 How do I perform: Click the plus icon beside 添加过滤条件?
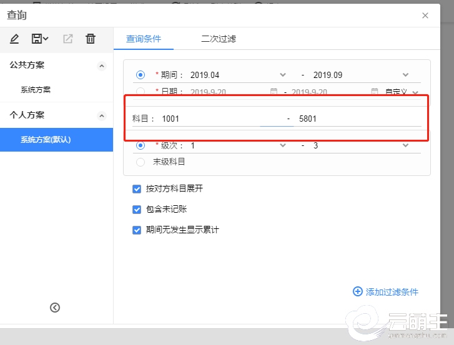pyautogui.click(x=358, y=291)
